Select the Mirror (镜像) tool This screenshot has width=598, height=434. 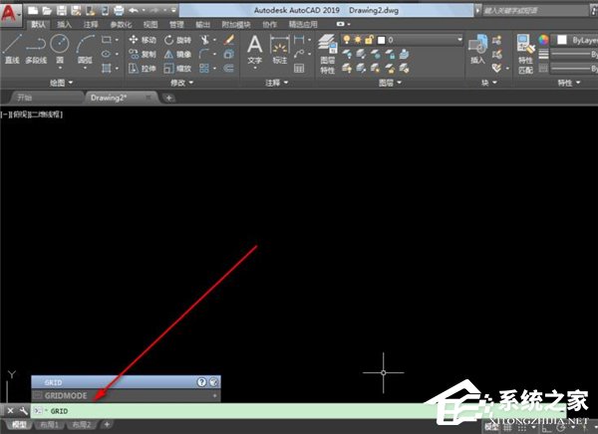click(x=177, y=54)
